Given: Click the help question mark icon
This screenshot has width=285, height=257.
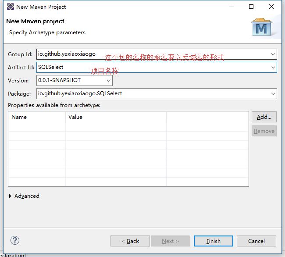Looking at the screenshot, I should [15, 240].
